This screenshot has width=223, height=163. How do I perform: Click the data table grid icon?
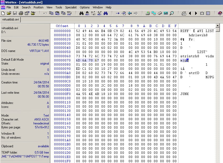pyautogui.click(x=208, y=13)
